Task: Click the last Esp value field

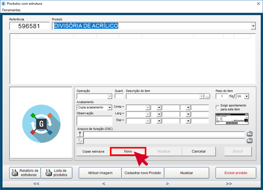Action: pyautogui.click(x=200, y=121)
